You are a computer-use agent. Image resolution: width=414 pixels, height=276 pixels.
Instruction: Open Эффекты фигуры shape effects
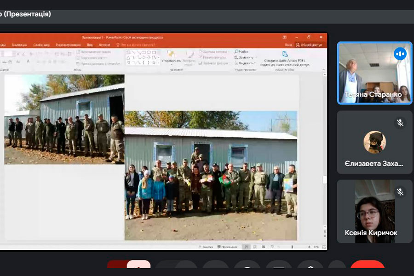pyautogui.click(x=213, y=63)
